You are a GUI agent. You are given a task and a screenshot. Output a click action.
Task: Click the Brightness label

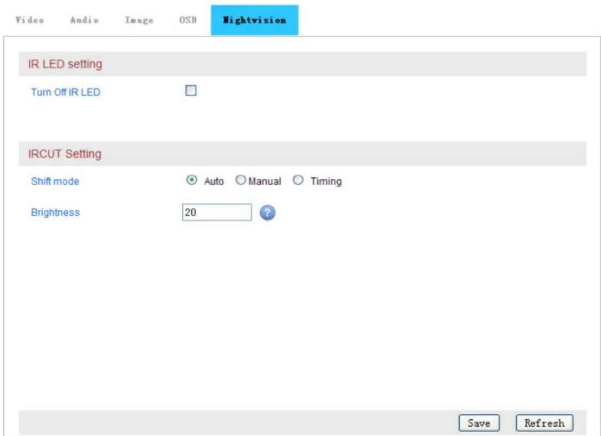pyautogui.click(x=55, y=212)
